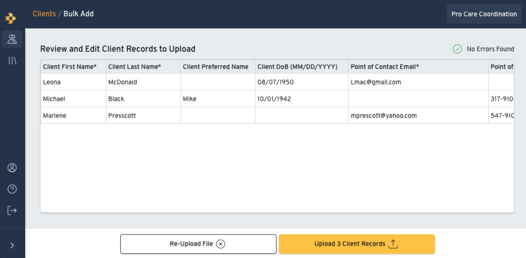Open the Clients sidebar icon

pyautogui.click(x=12, y=39)
